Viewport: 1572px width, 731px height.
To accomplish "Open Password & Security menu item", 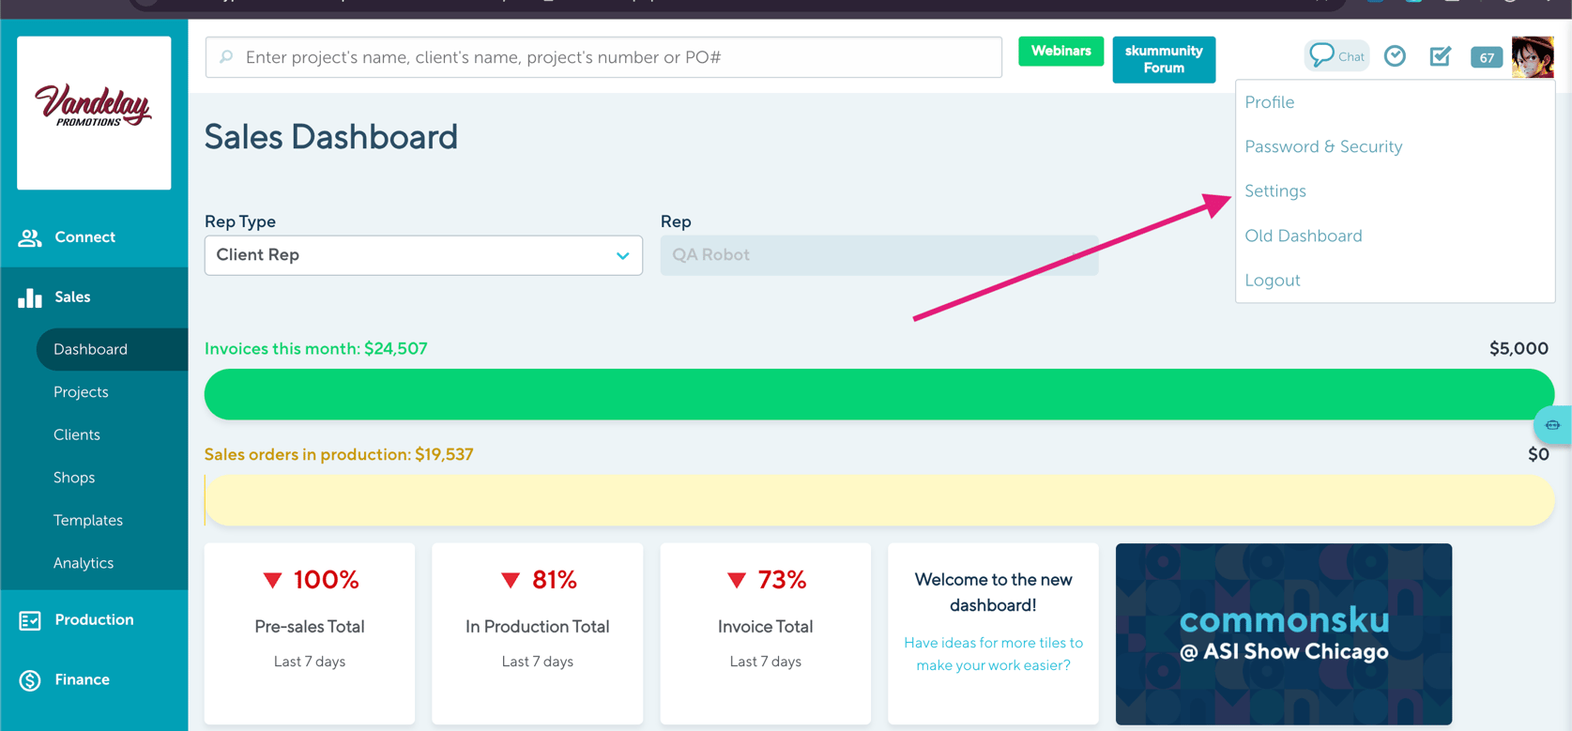I will (x=1323, y=146).
